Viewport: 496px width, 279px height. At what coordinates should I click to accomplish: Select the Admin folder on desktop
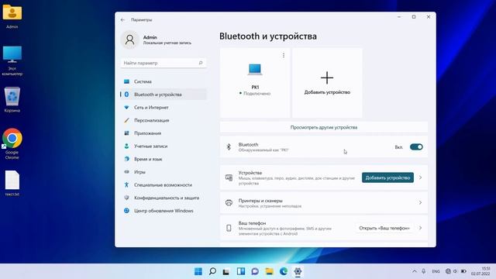click(12, 16)
